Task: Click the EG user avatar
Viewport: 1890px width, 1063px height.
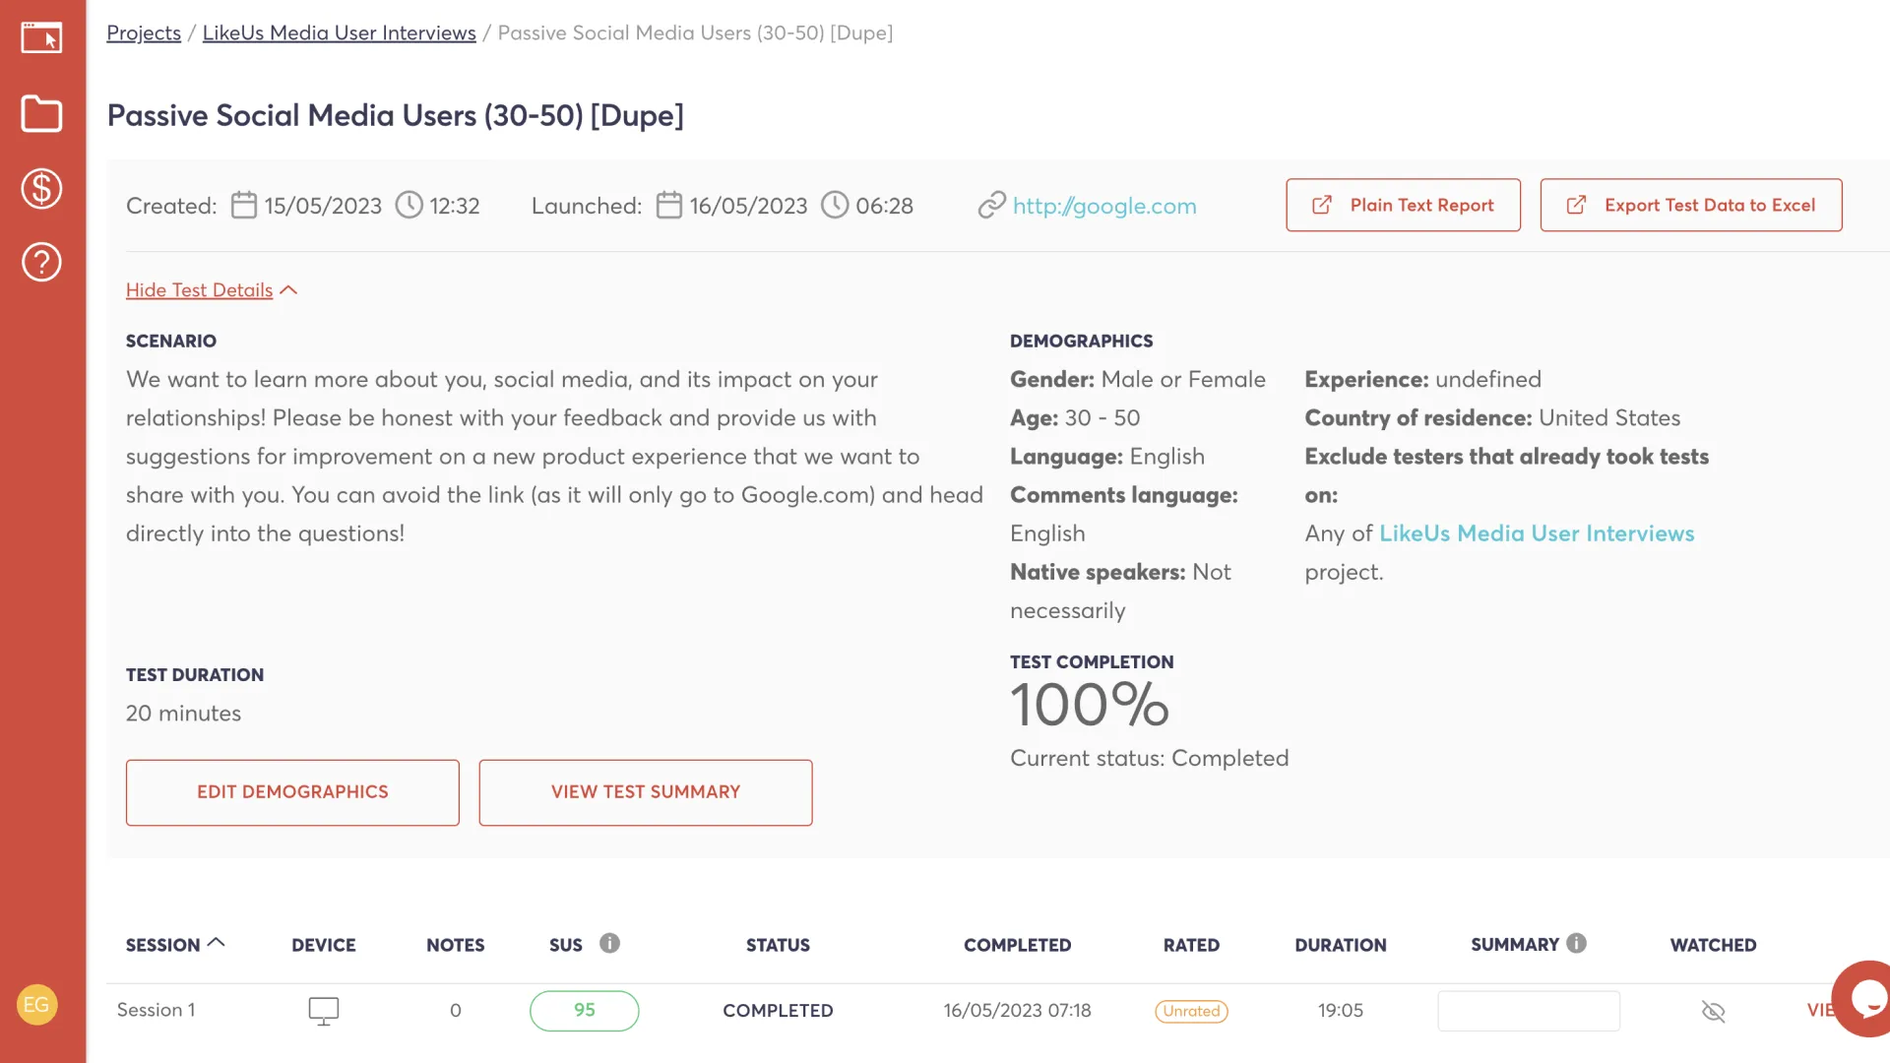Action: pos(36,1005)
